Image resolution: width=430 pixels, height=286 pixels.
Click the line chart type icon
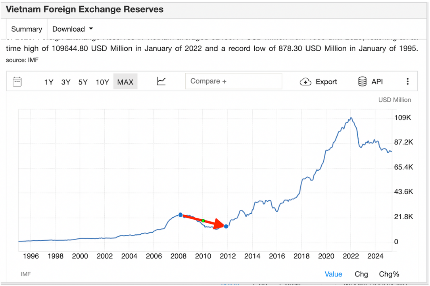(161, 81)
